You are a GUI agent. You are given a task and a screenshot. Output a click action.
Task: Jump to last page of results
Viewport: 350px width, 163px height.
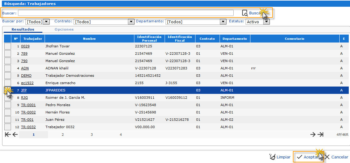click(320, 135)
